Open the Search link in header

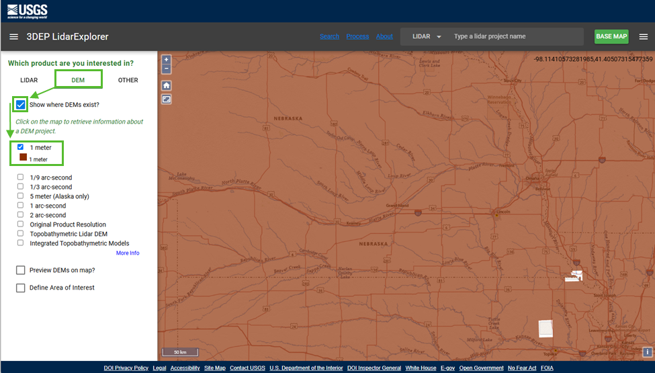click(x=330, y=36)
